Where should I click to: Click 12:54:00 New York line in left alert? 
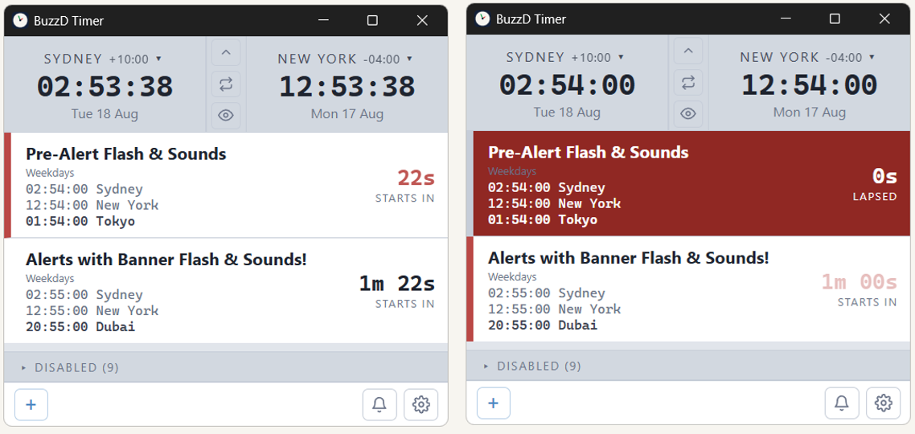(92, 205)
